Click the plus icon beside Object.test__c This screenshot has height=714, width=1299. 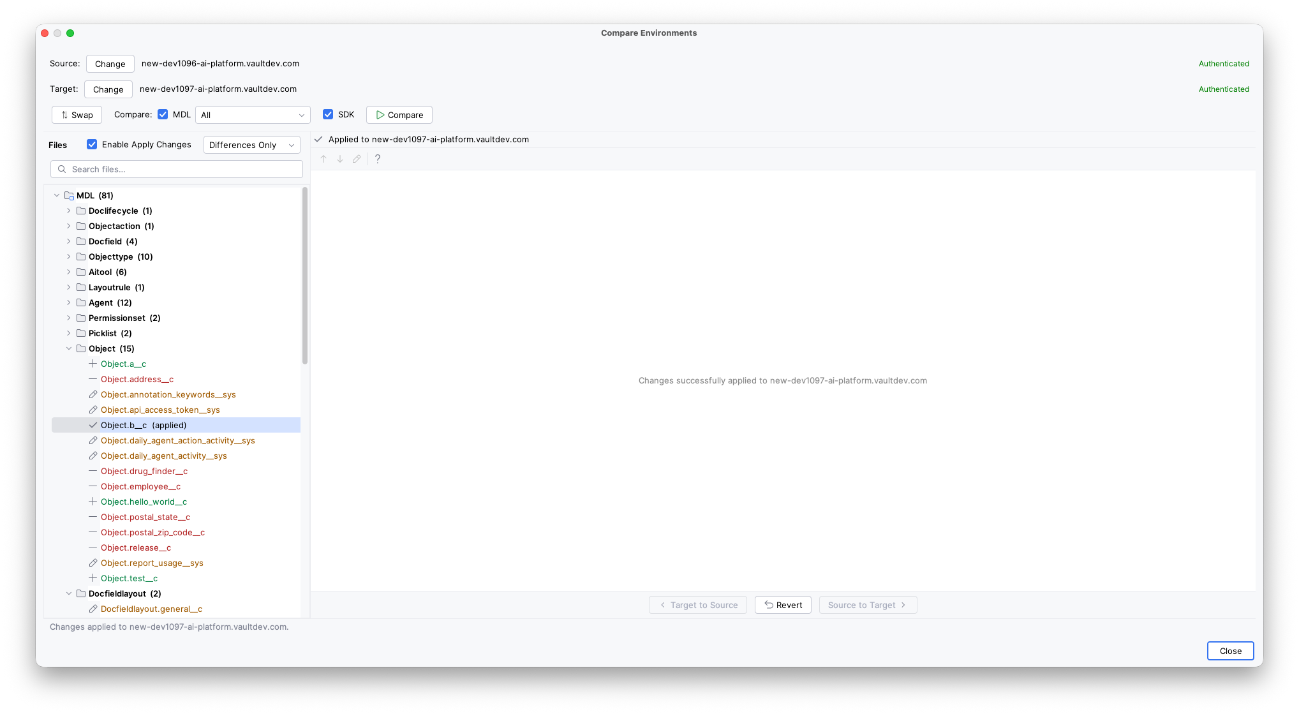coord(93,578)
